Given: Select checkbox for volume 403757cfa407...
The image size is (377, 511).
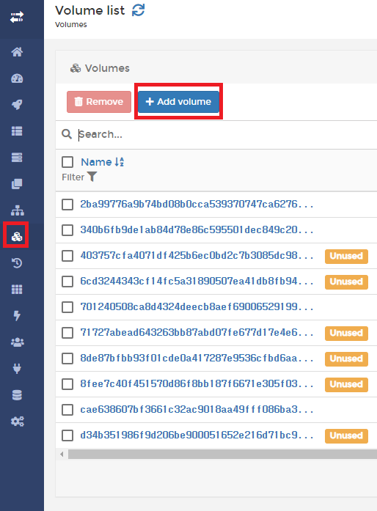Looking at the screenshot, I should click(67, 256).
